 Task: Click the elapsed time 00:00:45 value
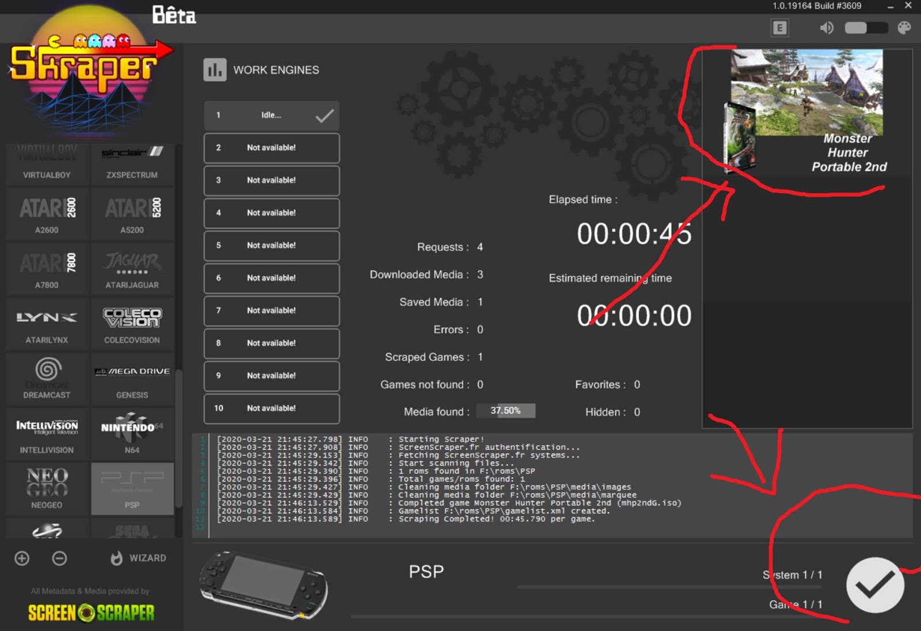(634, 234)
